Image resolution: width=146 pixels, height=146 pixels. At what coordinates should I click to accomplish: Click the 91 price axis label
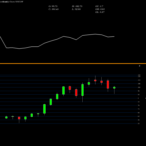139,95
